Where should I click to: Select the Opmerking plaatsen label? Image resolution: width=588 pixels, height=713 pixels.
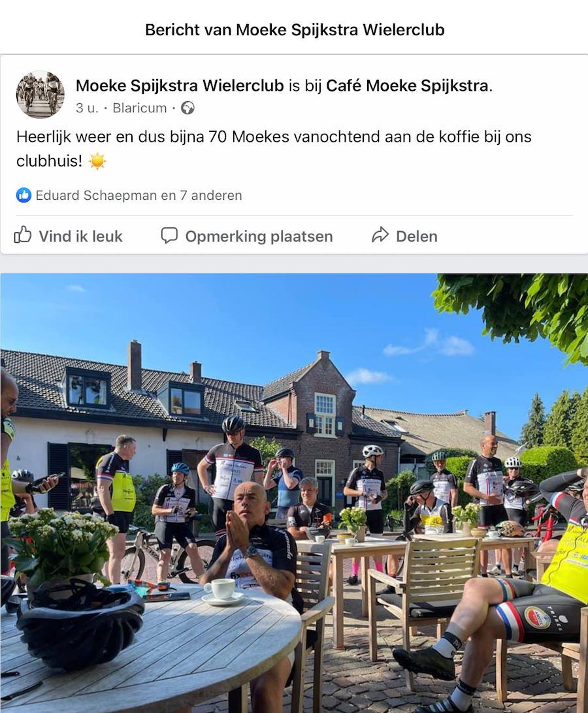[x=259, y=236]
